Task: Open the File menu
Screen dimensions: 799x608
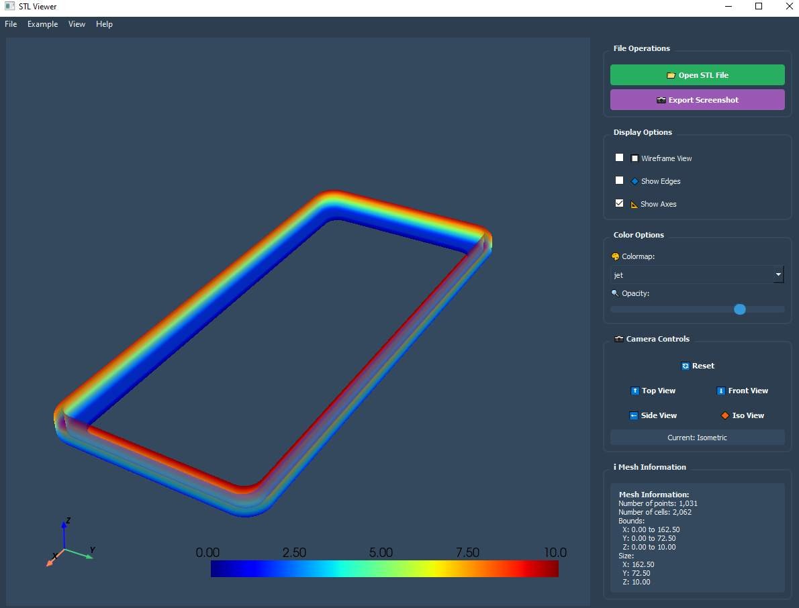Action: [11, 24]
